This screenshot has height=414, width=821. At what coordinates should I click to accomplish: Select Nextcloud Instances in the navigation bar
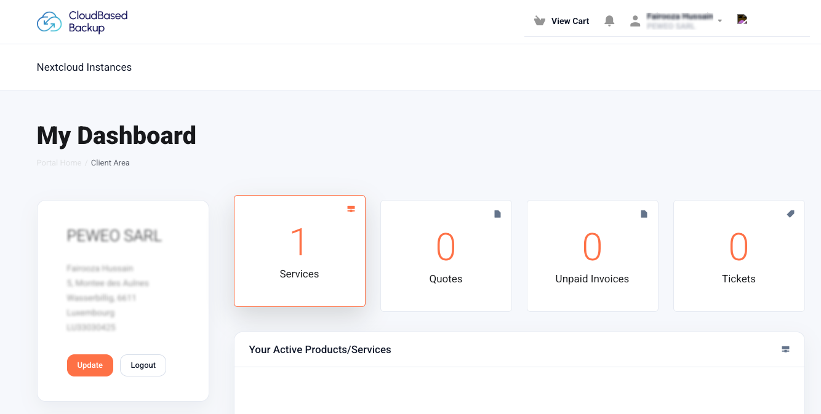84,67
